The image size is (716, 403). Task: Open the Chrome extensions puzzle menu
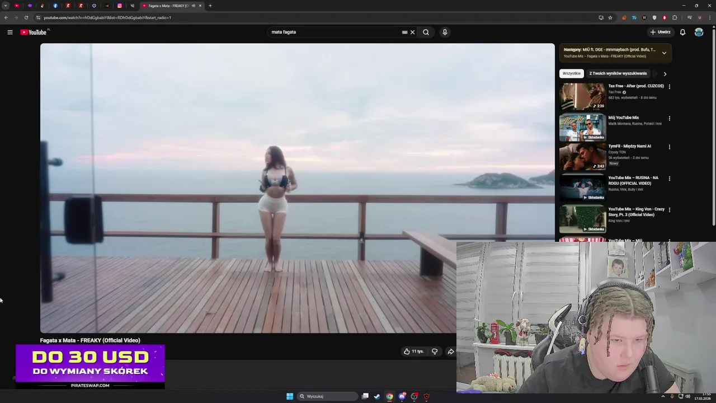point(675,17)
